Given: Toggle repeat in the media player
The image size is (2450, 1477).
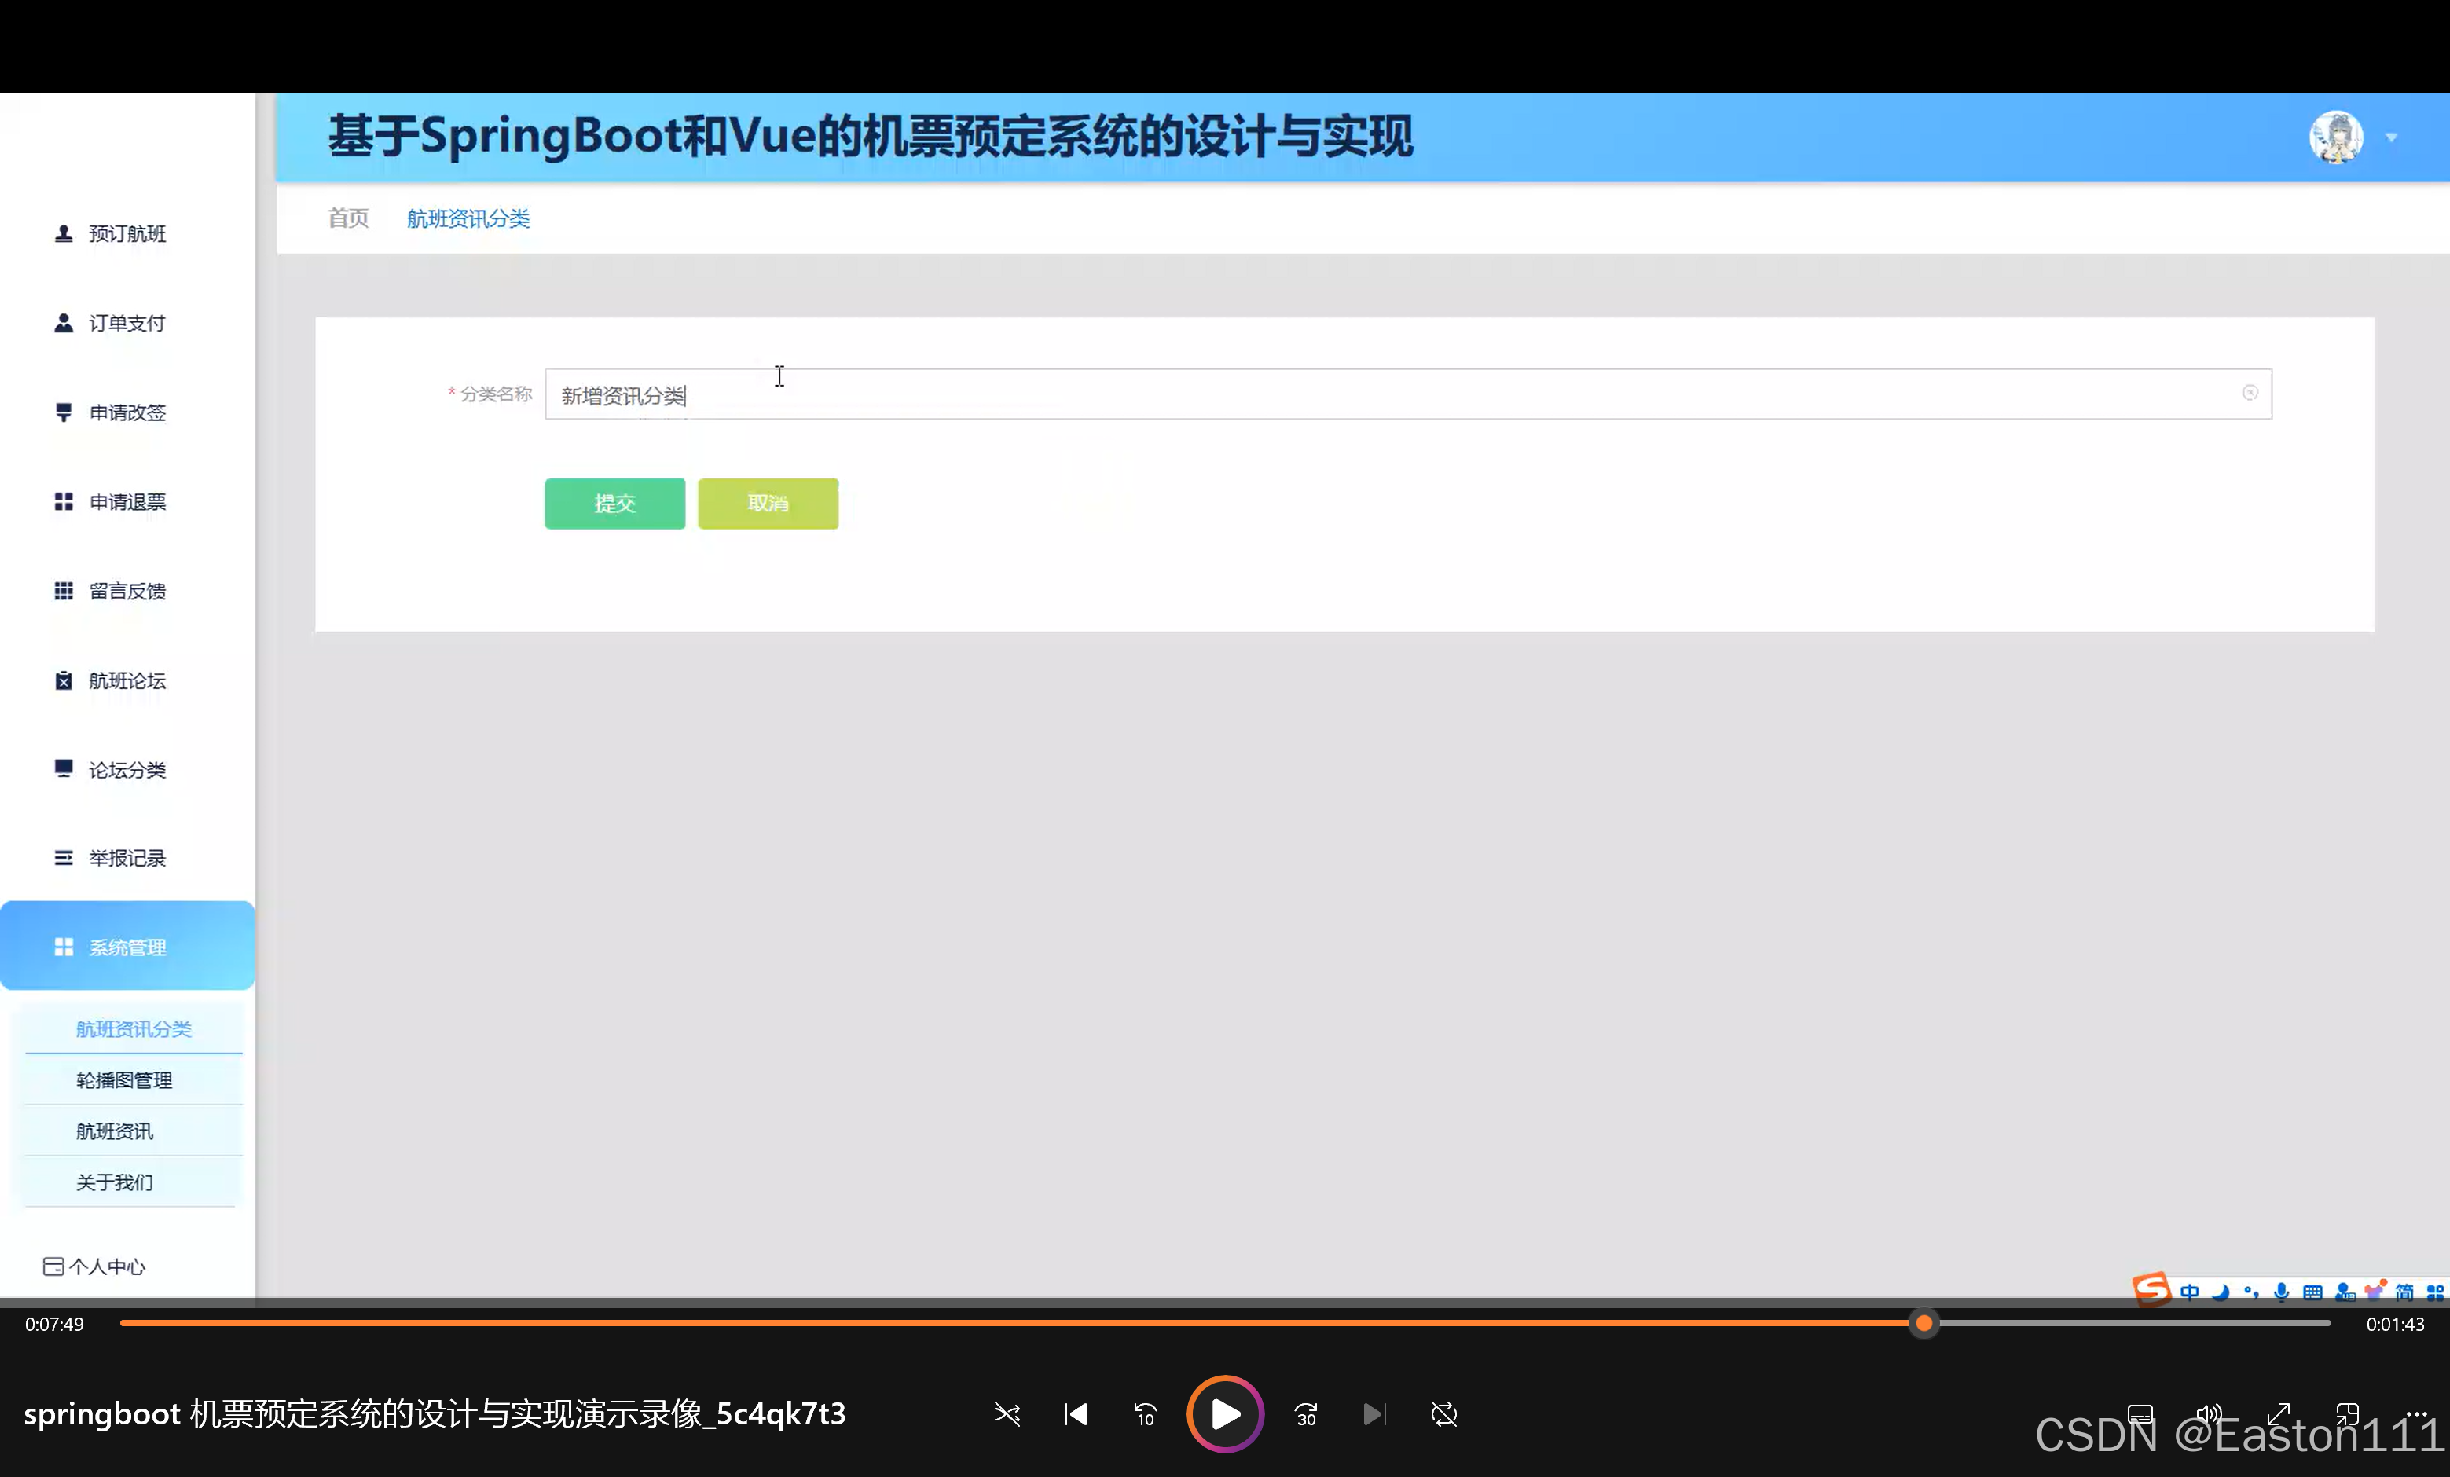Looking at the screenshot, I should pos(1443,1413).
